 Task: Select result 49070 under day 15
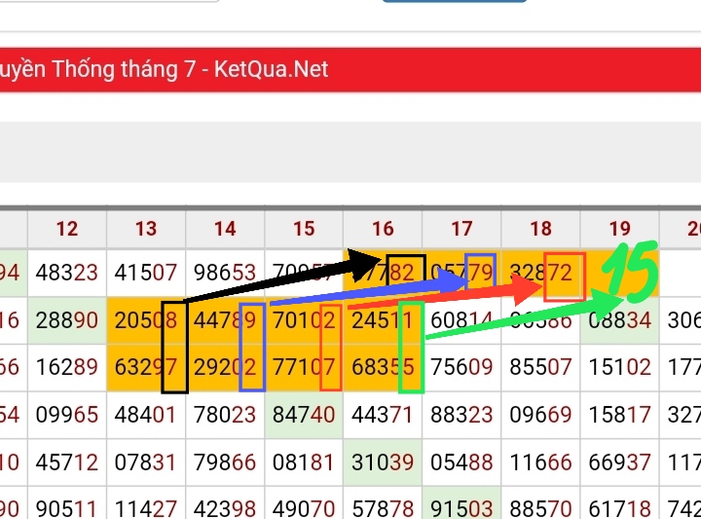pyautogui.click(x=304, y=508)
